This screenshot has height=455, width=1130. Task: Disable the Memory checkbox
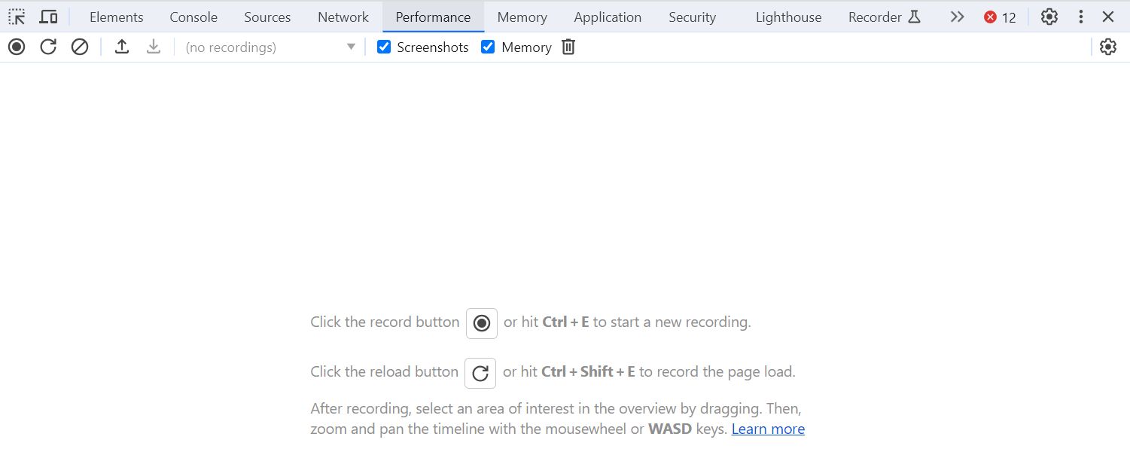(x=488, y=47)
